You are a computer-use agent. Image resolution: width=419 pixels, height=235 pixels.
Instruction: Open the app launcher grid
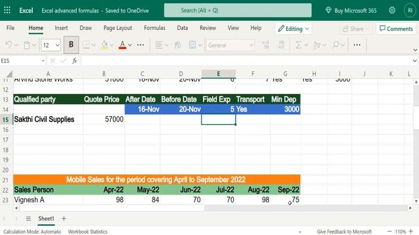coord(7,10)
